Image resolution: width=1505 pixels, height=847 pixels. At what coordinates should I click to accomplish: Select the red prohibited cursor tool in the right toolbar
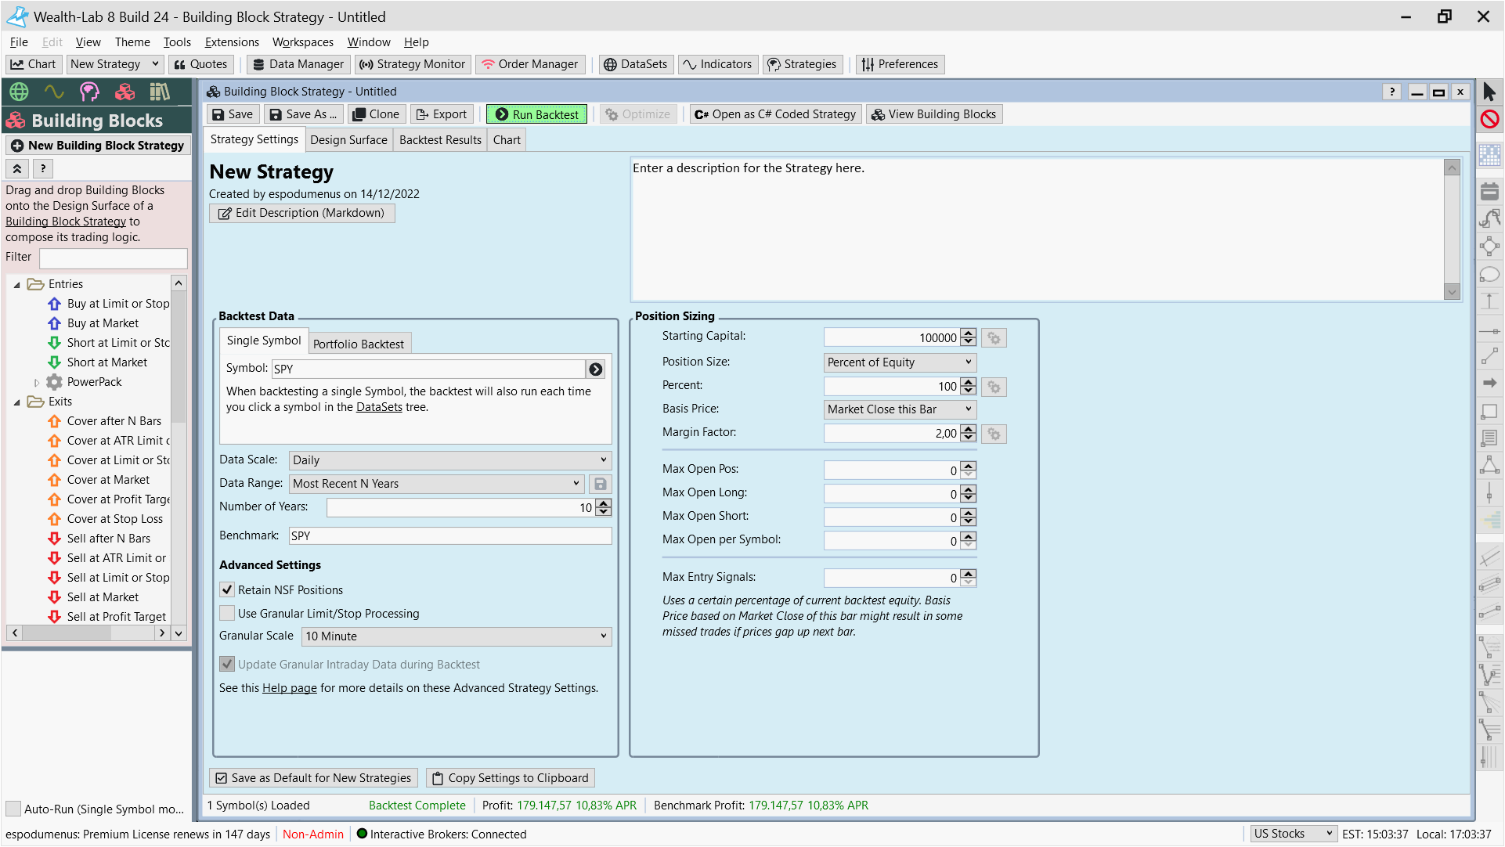click(x=1489, y=119)
